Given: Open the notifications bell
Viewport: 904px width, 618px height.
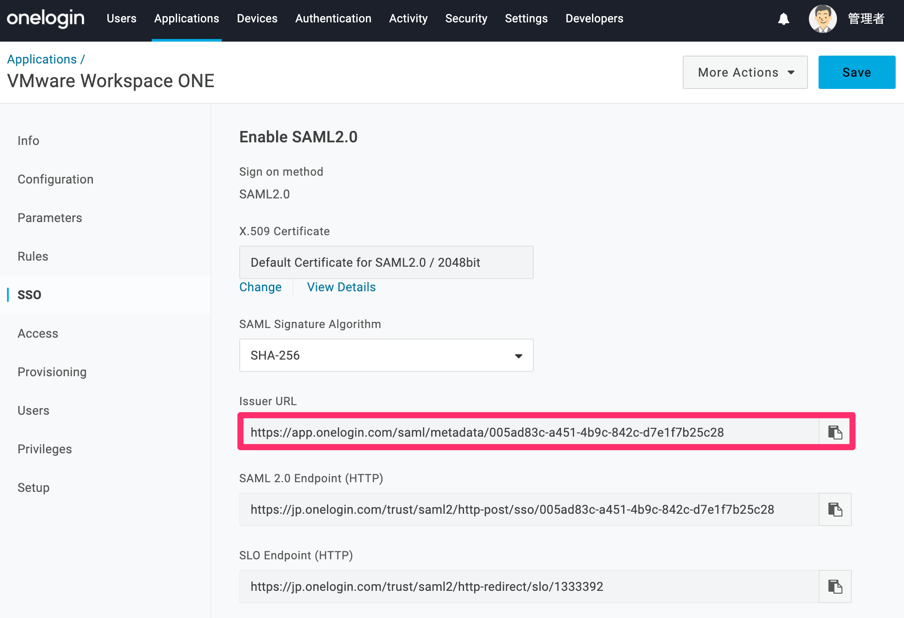Looking at the screenshot, I should [x=783, y=19].
